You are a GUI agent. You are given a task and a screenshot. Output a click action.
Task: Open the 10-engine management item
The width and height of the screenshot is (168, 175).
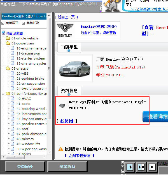point(31,48)
